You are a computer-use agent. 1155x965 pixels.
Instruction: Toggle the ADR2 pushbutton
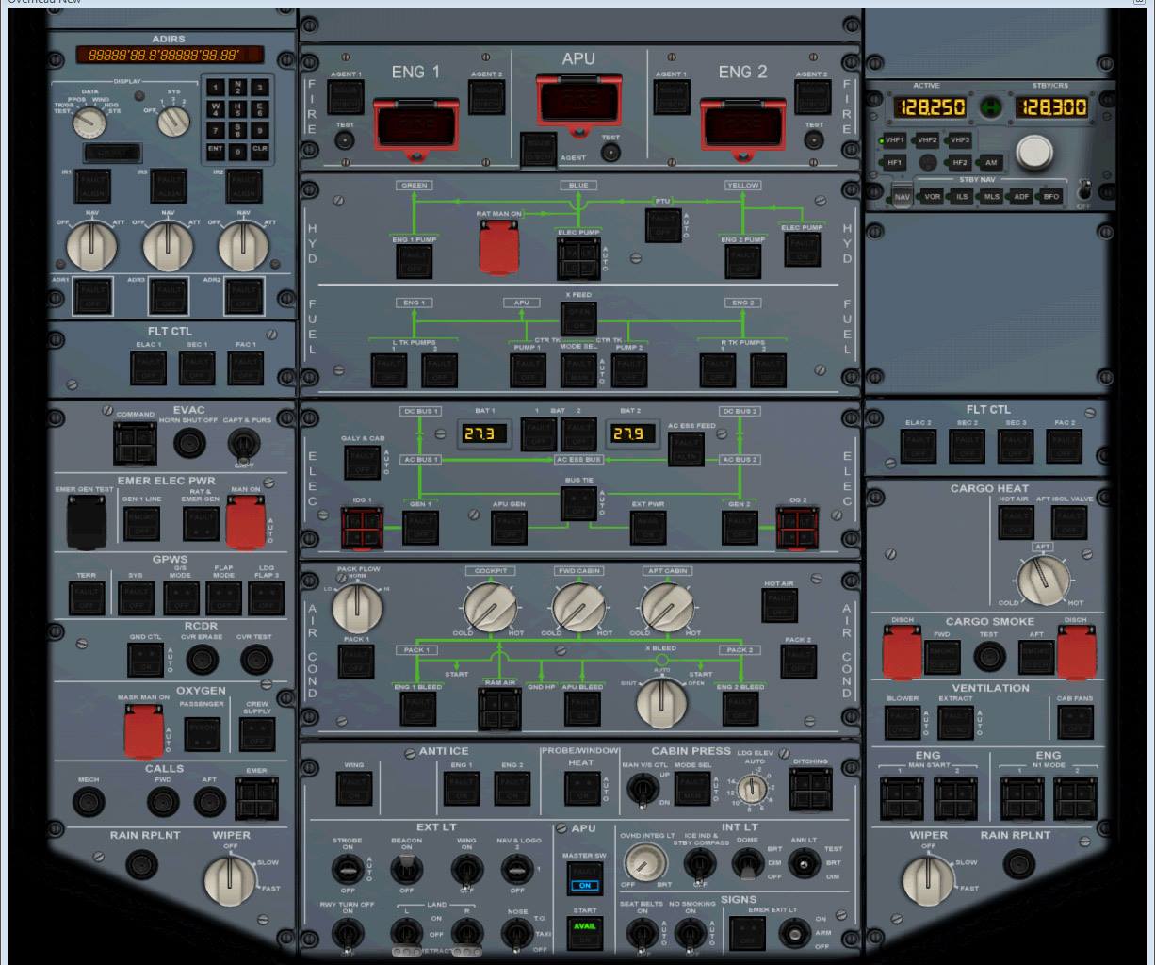click(x=244, y=297)
